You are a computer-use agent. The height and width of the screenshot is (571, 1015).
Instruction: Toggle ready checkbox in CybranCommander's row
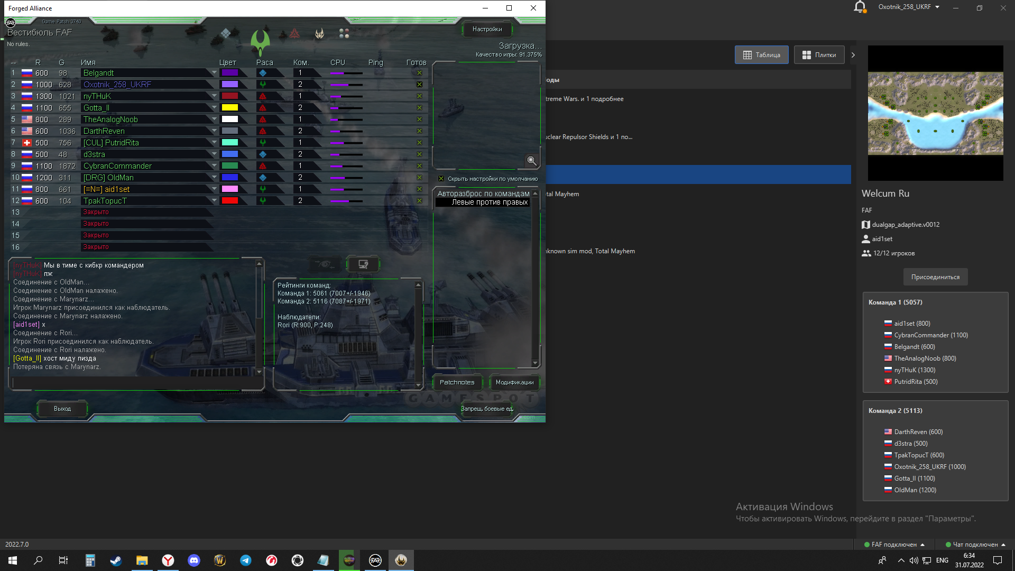(x=419, y=166)
